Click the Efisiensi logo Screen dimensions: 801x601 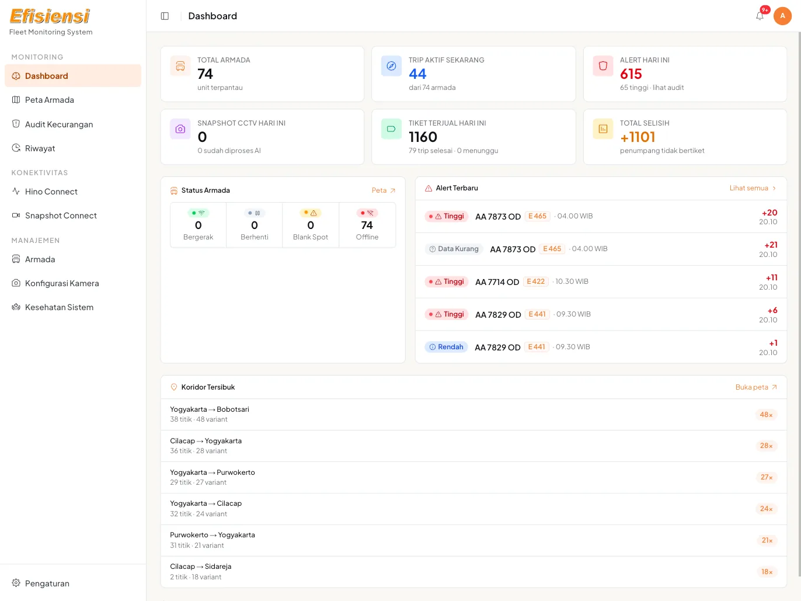[x=50, y=16]
